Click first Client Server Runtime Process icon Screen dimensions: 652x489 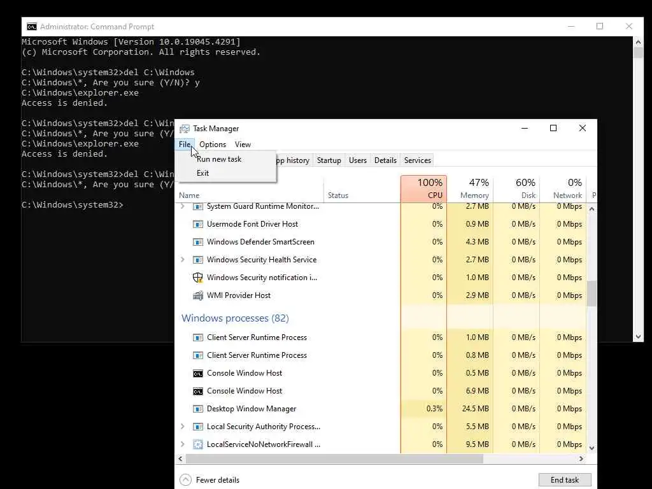[198, 337]
